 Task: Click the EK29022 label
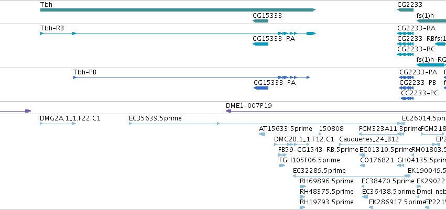point(431,181)
